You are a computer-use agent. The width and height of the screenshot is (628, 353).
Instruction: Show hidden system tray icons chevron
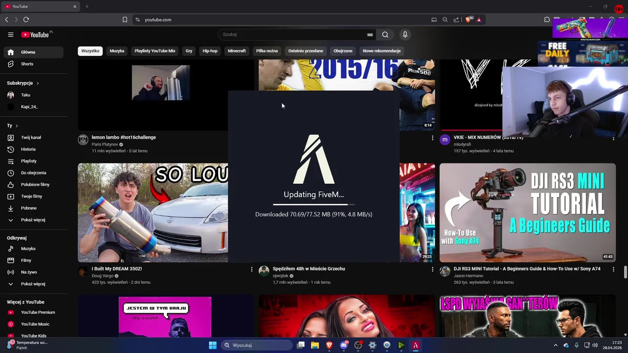555,345
